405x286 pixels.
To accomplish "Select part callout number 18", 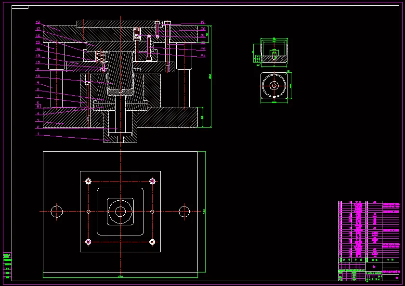I will [x=38, y=22].
